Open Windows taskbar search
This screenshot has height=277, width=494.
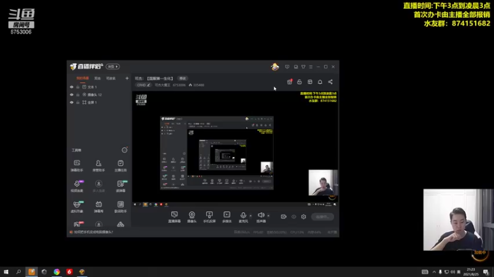[x=19, y=271]
